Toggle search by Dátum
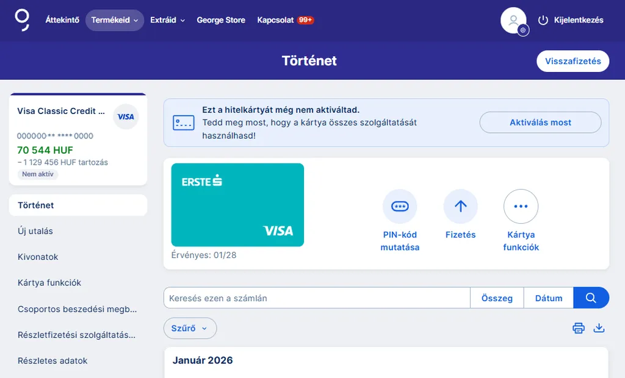 pyautogui.click(x=548, y=298)
